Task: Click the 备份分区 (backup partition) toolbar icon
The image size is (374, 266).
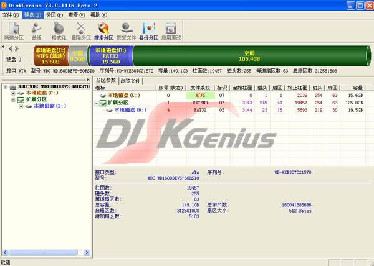Action: (x=148, y=31)
